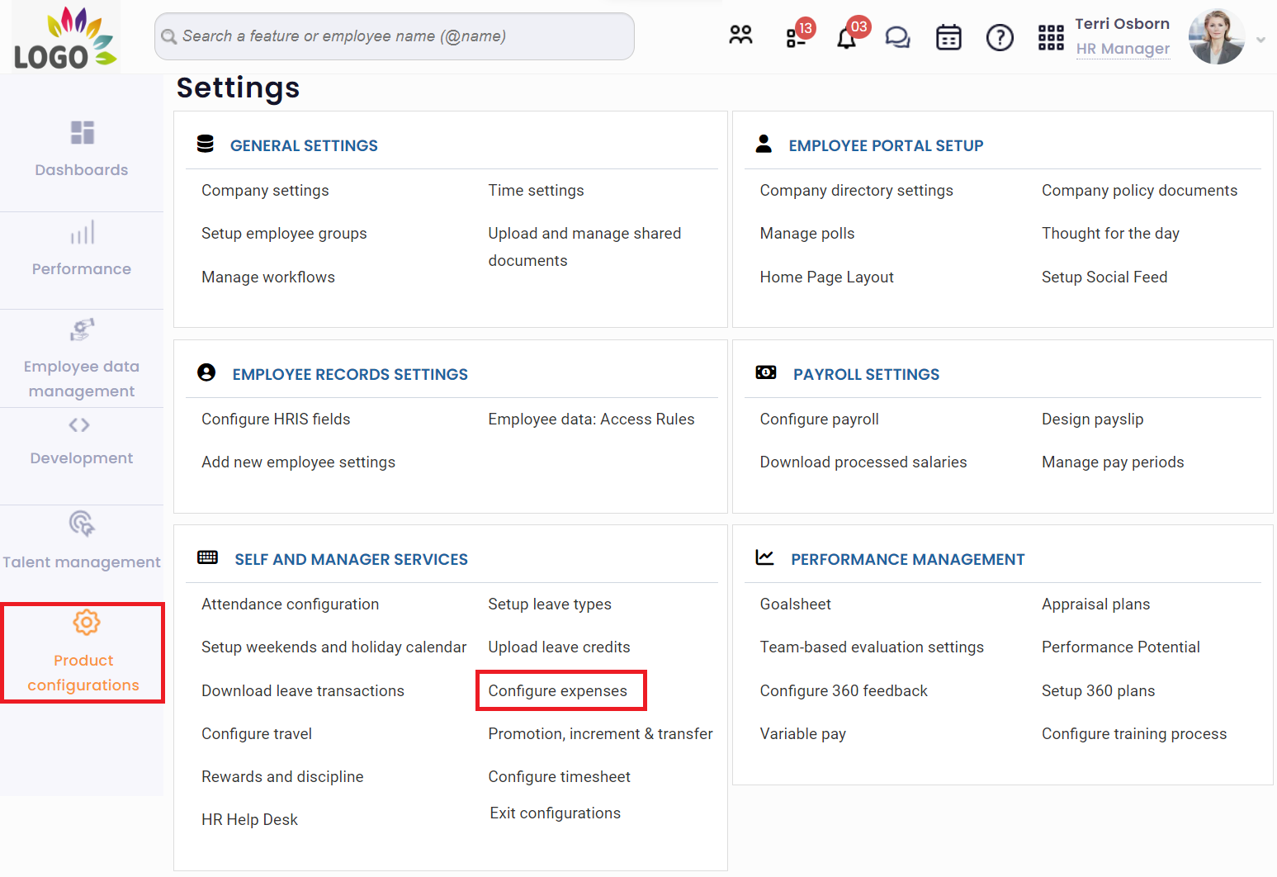Open the tasks icon with 13 badge
Viewport: 1277px width, 877px height.
796,37
